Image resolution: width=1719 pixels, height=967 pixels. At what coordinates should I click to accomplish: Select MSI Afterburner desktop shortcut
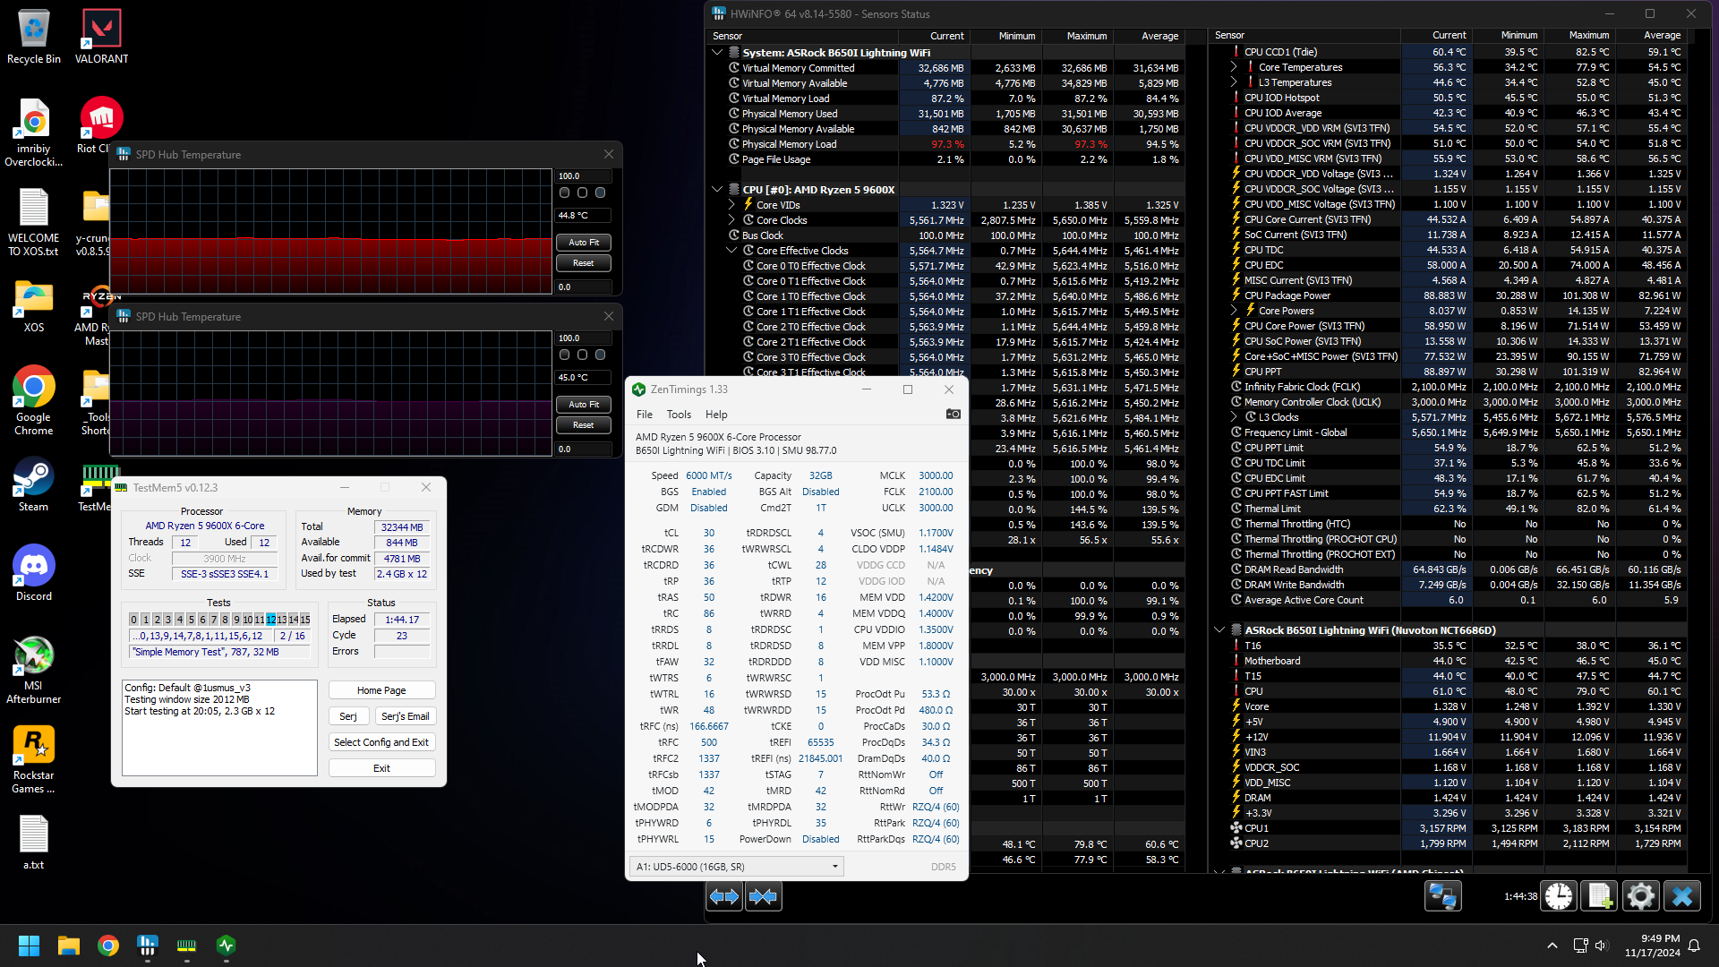pyautogui.click(x=34, y=670)
